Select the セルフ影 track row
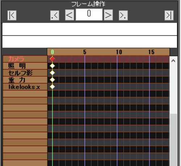181x166 pixels. [x=25, y=73]
